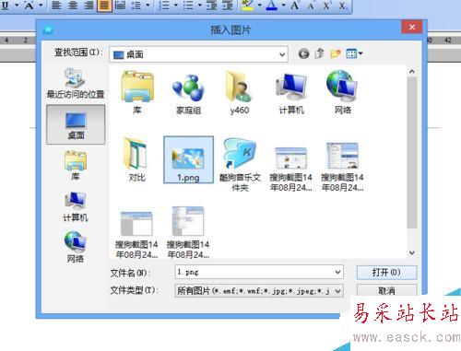The height and width of the screenshot is (351, 461).
Task: Apply blue font color
Action: point(271,6)
